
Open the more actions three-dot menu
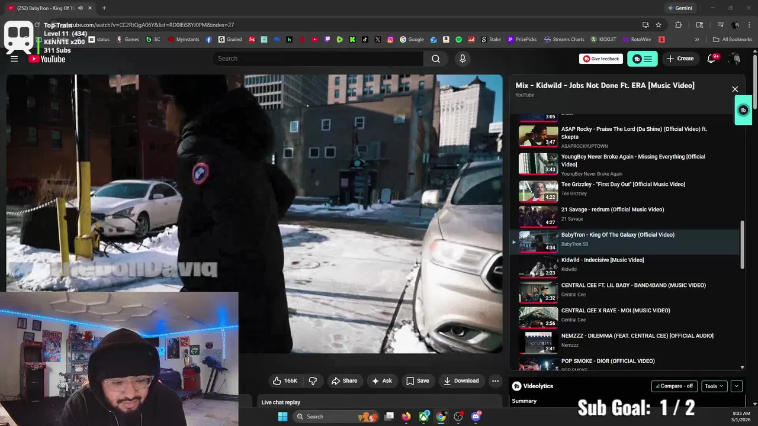(x=496, y=380)
